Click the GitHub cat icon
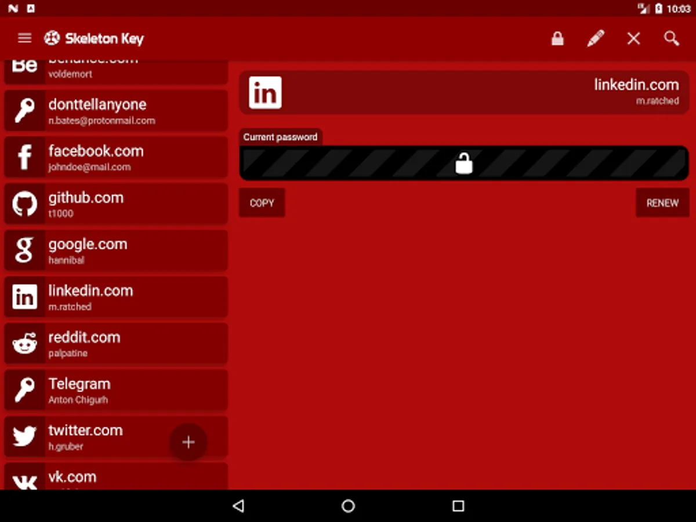The width and height of the screenshot is (696, 522). click(24, 204)
